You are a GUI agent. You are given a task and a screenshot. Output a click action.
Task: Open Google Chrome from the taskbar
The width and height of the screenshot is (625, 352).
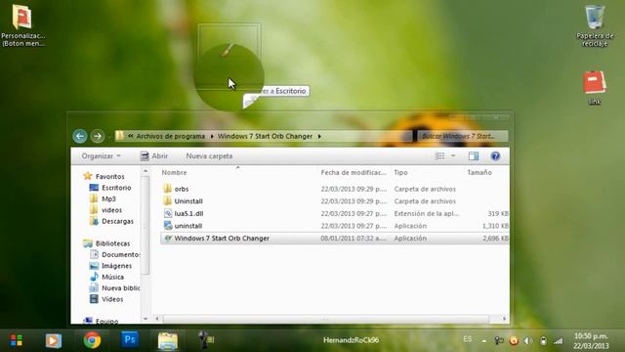[92, 340]
